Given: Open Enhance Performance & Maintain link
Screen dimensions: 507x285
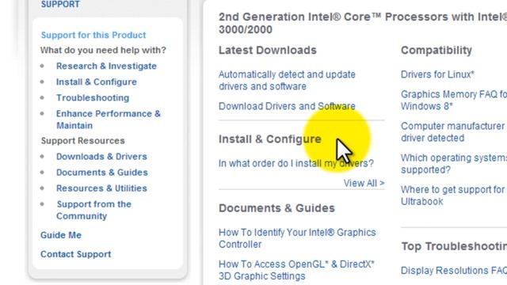Looking at the screenshot, I should click(109, 120).
